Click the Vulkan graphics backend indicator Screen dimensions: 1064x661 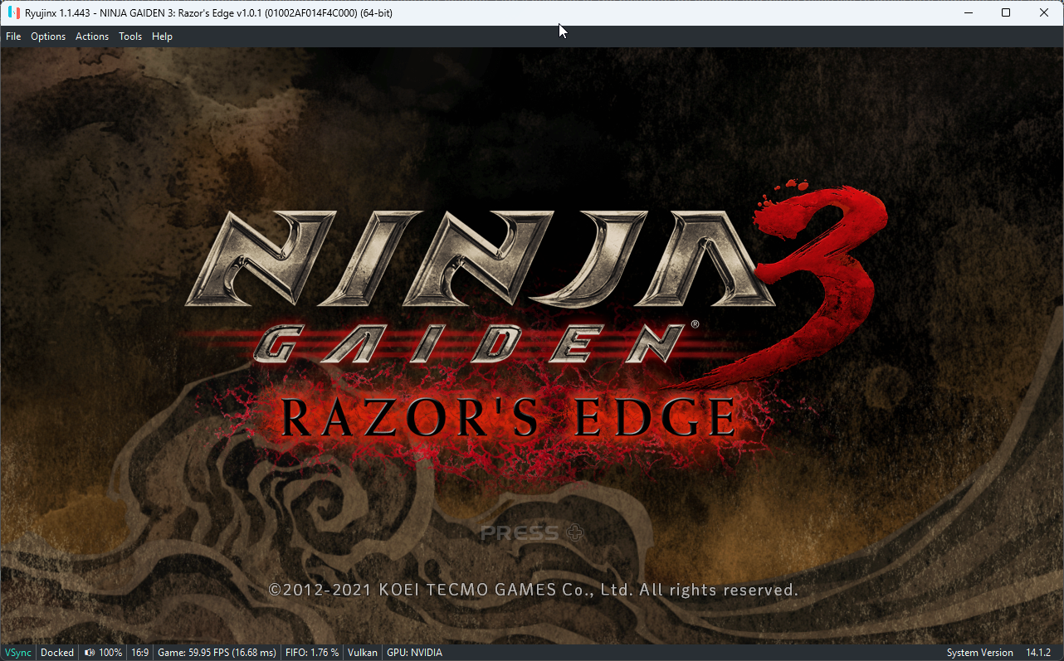[363, 653]
